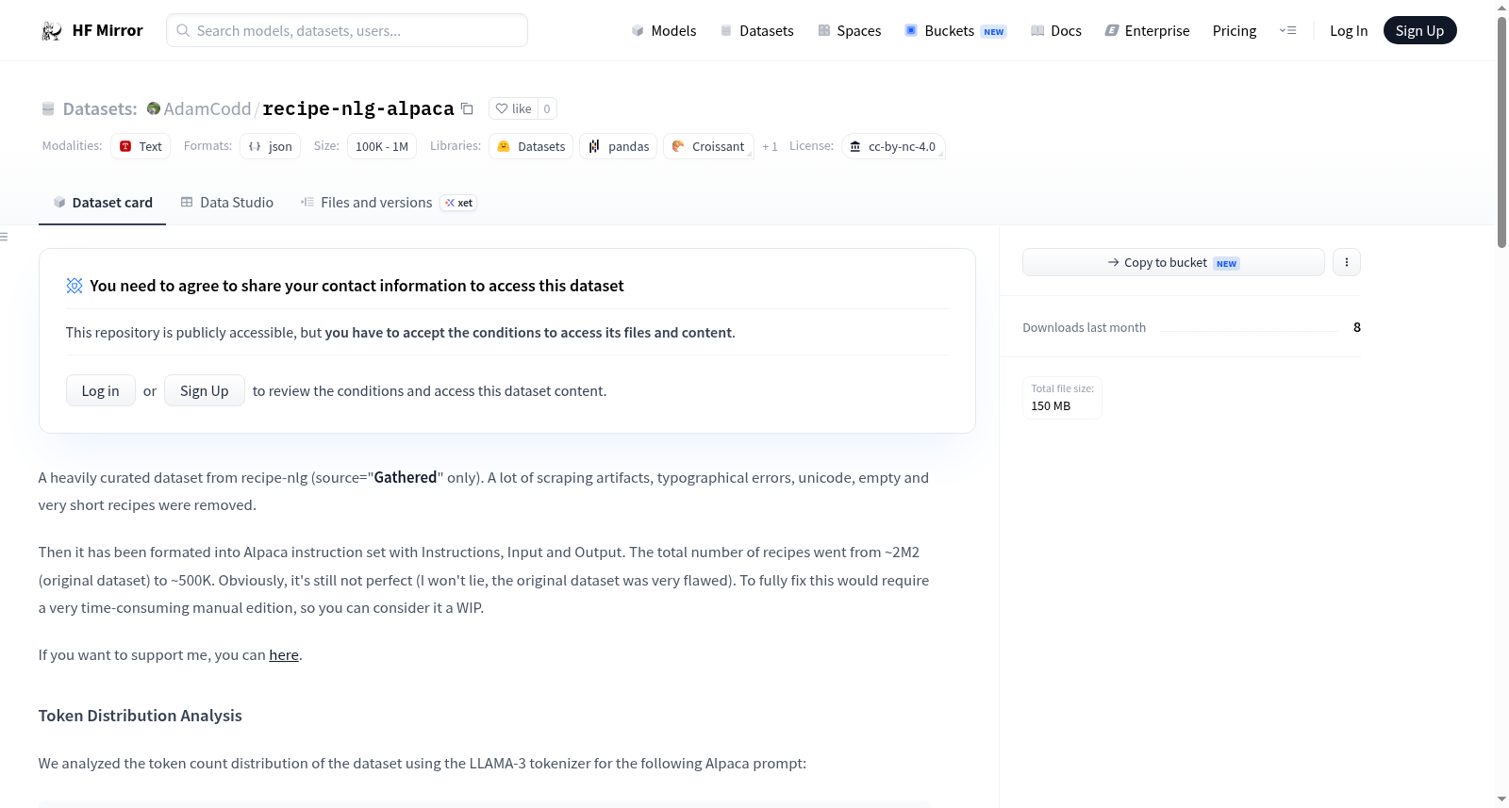Open the Docs nav item

tap(1056, 31)
